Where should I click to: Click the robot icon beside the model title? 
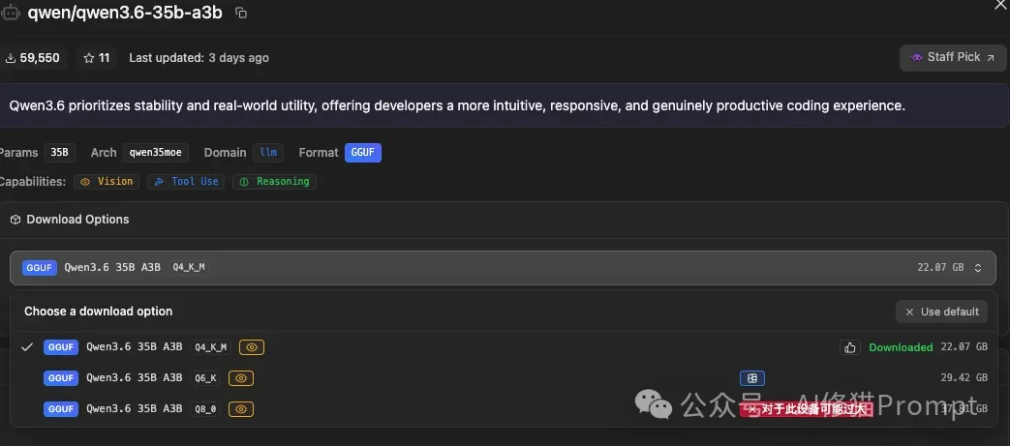click(x=8, y=12)
